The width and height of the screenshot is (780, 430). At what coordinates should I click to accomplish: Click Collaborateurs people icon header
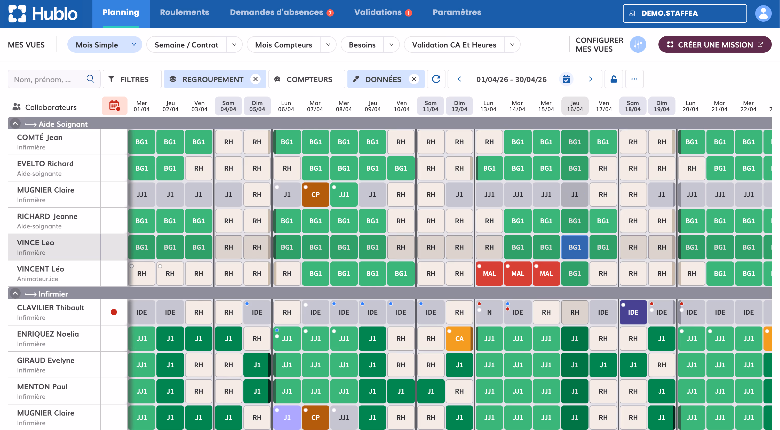point(16,107)
